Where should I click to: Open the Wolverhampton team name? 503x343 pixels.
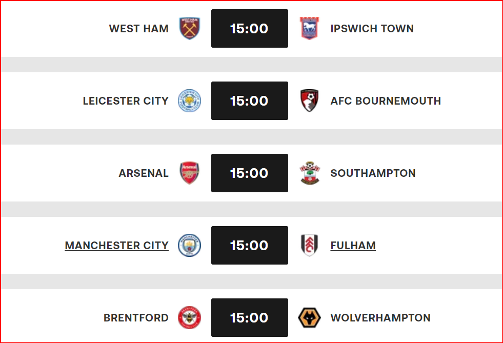380,318
